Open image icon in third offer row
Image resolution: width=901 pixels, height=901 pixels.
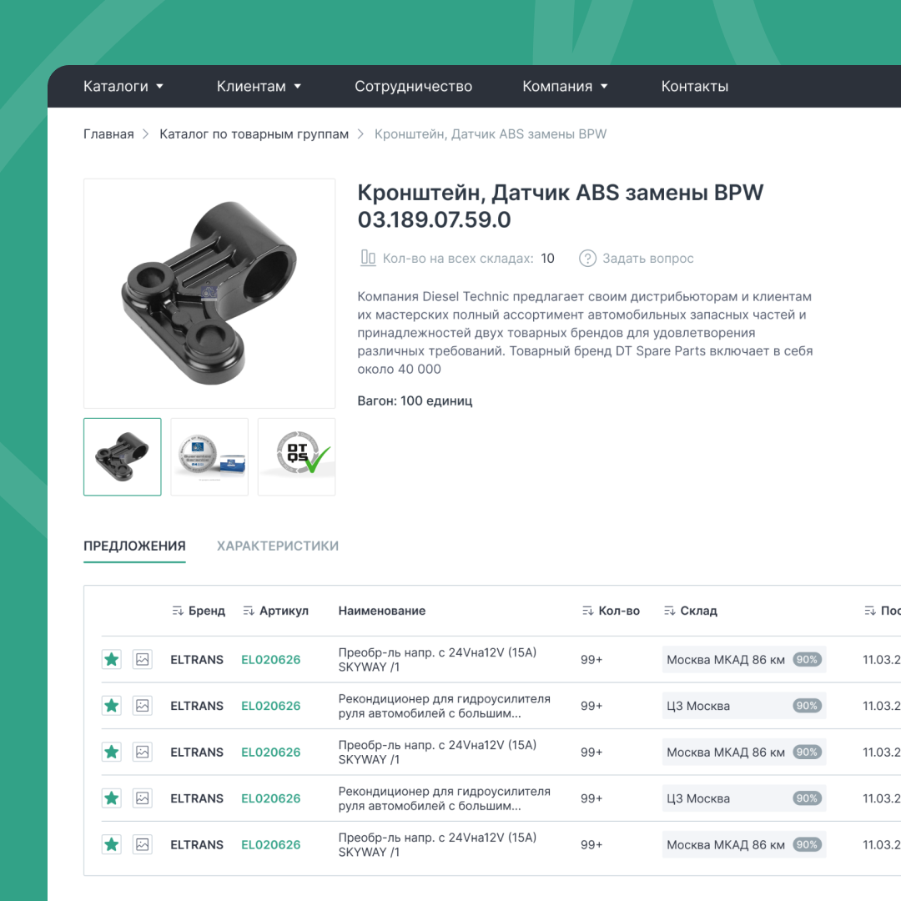143,753
